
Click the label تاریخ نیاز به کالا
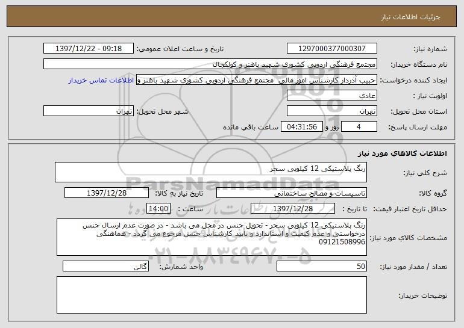click(x=179, y=193)
